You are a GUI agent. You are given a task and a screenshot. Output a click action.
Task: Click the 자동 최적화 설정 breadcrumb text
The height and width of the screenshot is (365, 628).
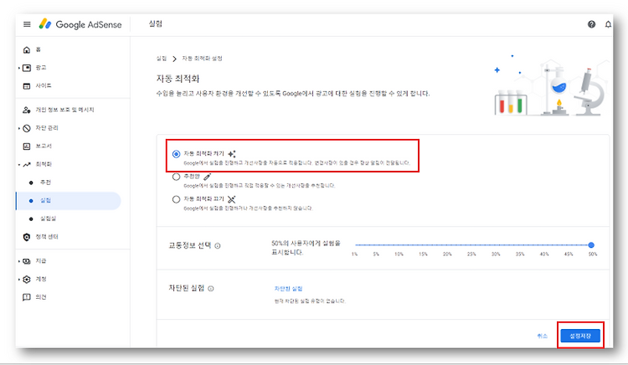click(x=203, y=59)
